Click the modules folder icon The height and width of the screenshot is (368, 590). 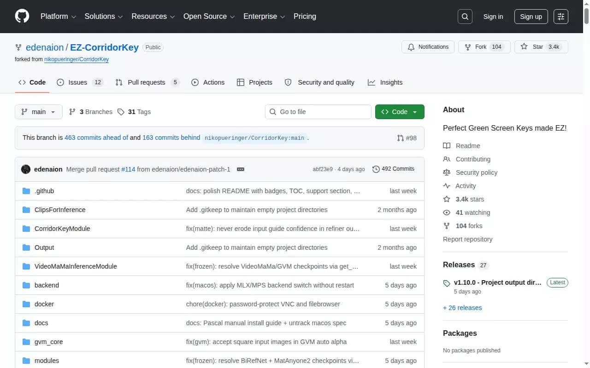pos(26,361)
